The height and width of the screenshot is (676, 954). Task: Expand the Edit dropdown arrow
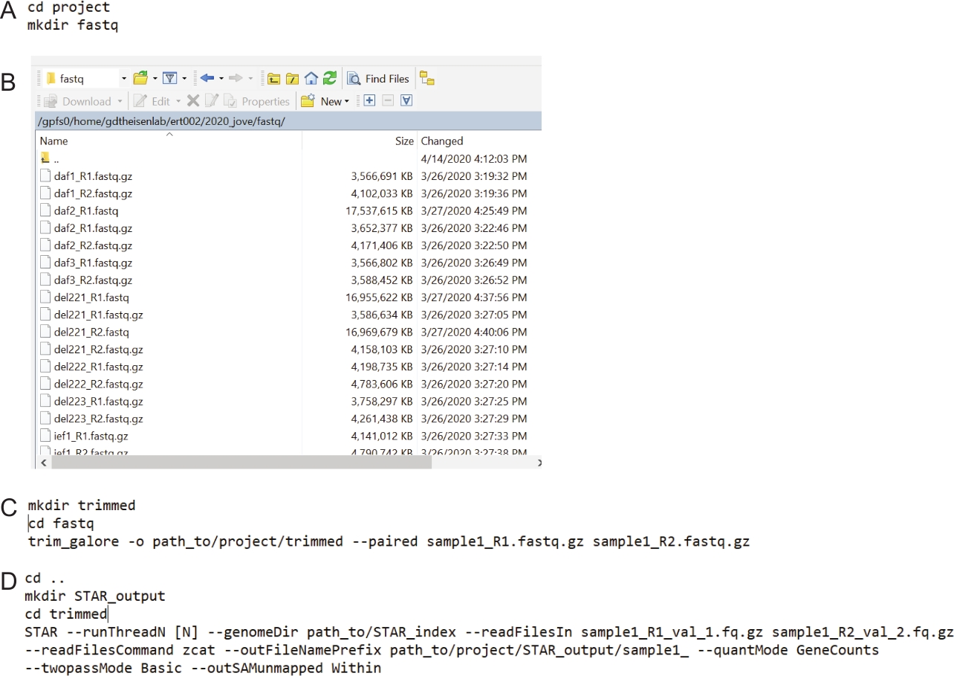click(x=178, y=101)
